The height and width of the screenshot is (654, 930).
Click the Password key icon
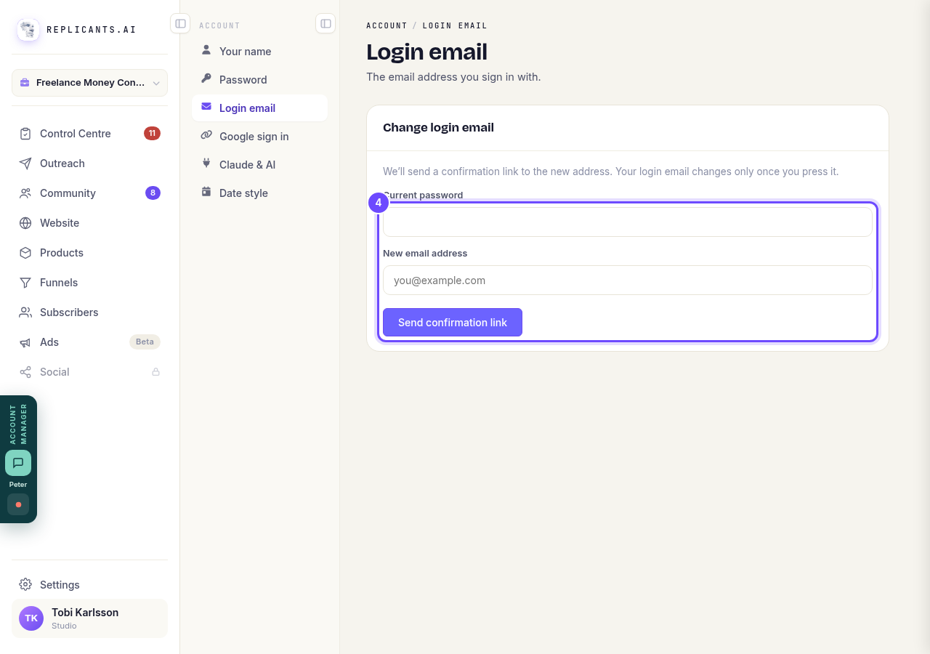coord(206,79)
